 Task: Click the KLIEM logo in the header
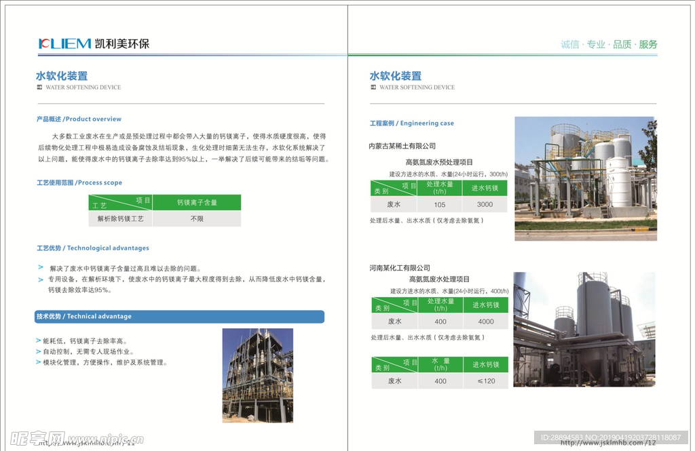(x=64, y=43)
